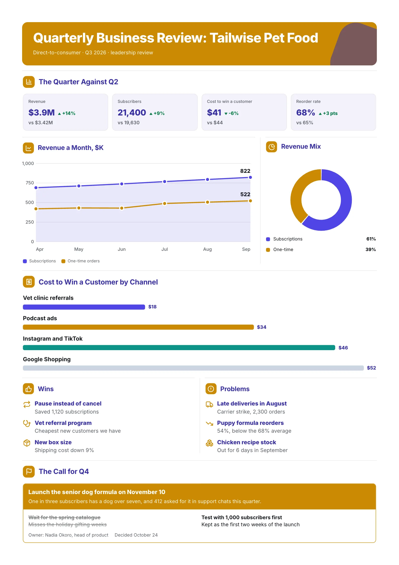Click the 39% One-time share value
399x565 pixels.
click(371, 250)
